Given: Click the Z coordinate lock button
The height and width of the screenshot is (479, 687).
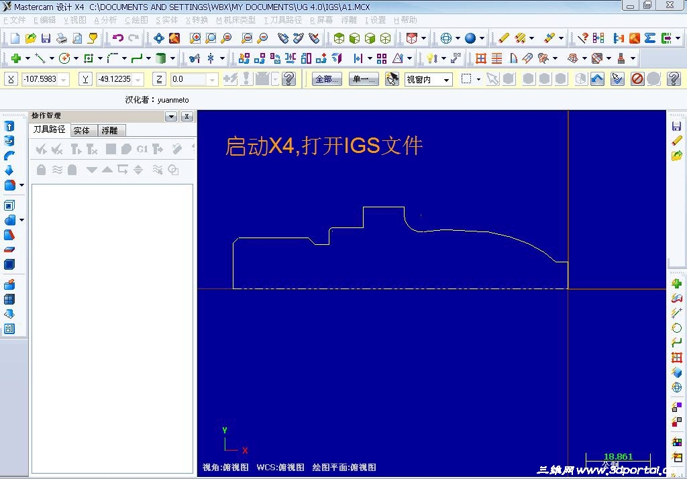Looking at the screenshot, I should [x=159, y=79].
